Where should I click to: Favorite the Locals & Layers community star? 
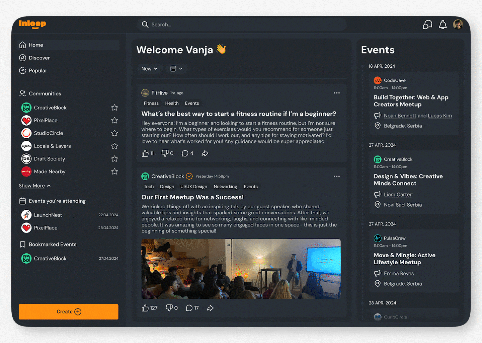click(114, 146)
